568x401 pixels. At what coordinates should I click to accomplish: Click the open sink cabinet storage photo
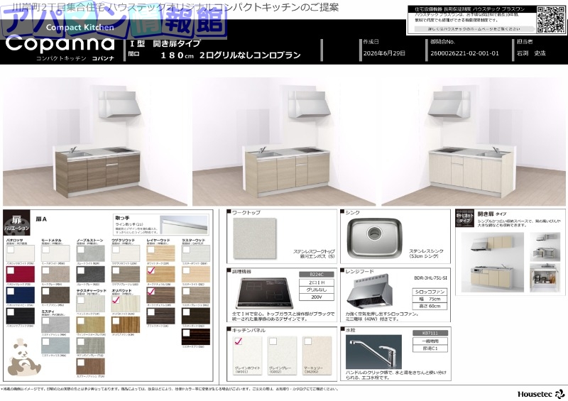coord(545,278)
